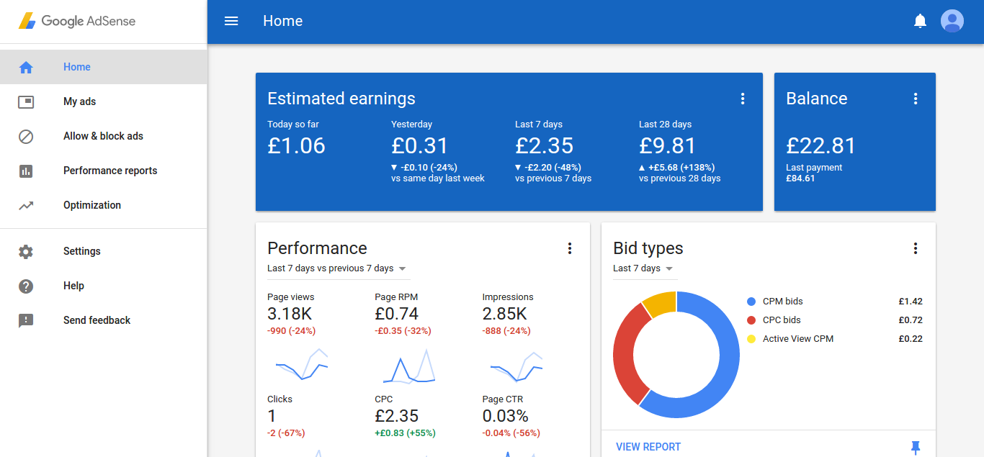Open the user account avatar
Viewport: 984px width, 457px height.
point(952,21)
